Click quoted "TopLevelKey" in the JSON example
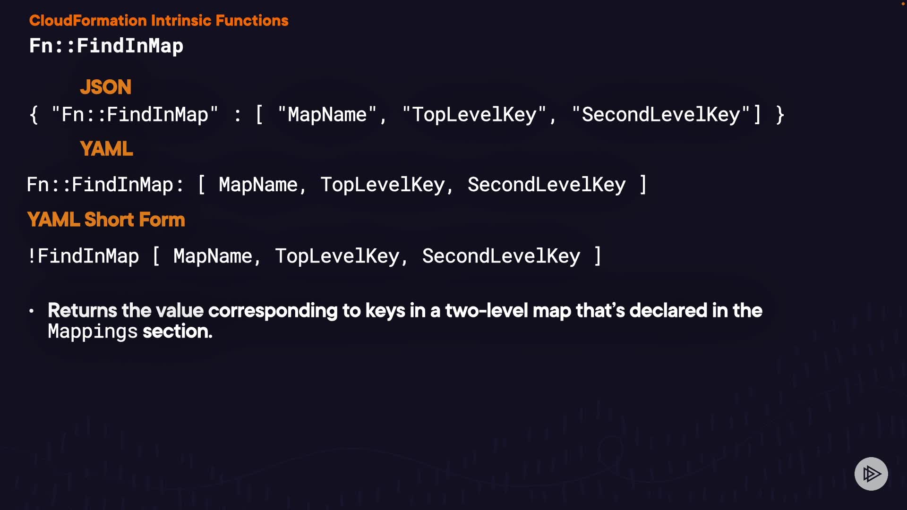Screen dimensions: 907x510 pyautogui.click(x=474, y=115)
